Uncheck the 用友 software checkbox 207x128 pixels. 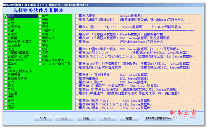(6, 16)
